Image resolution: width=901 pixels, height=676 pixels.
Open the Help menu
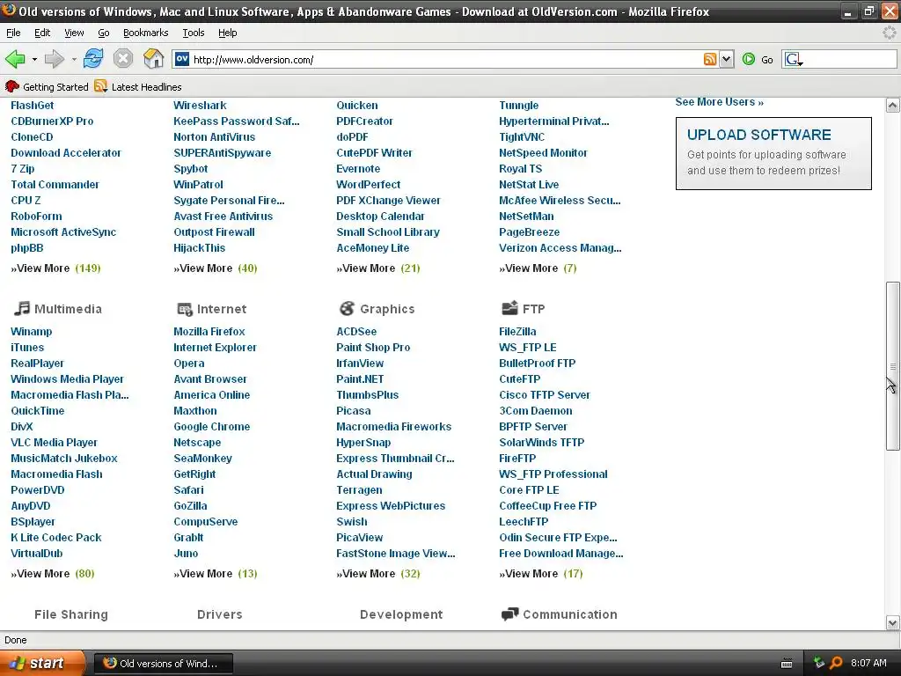(228, 33)
